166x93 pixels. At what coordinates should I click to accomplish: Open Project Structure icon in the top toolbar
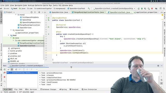pos(156,9)
